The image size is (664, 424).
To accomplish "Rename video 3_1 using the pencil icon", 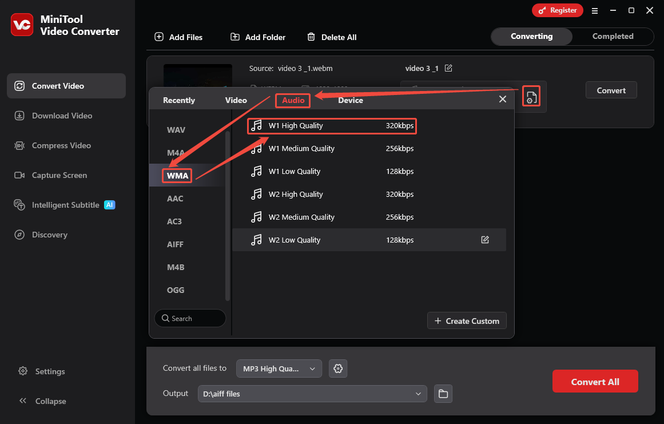I will 448,68.
